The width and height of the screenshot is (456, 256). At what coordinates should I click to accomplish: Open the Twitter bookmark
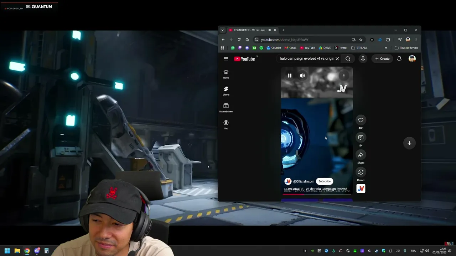(x=341, y=48)
